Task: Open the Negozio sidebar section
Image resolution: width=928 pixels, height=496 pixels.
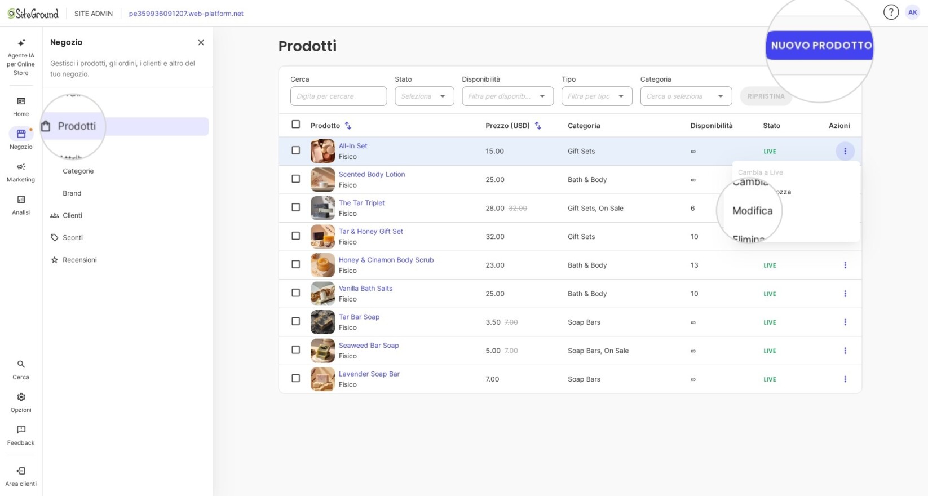Action: point(21,139)
